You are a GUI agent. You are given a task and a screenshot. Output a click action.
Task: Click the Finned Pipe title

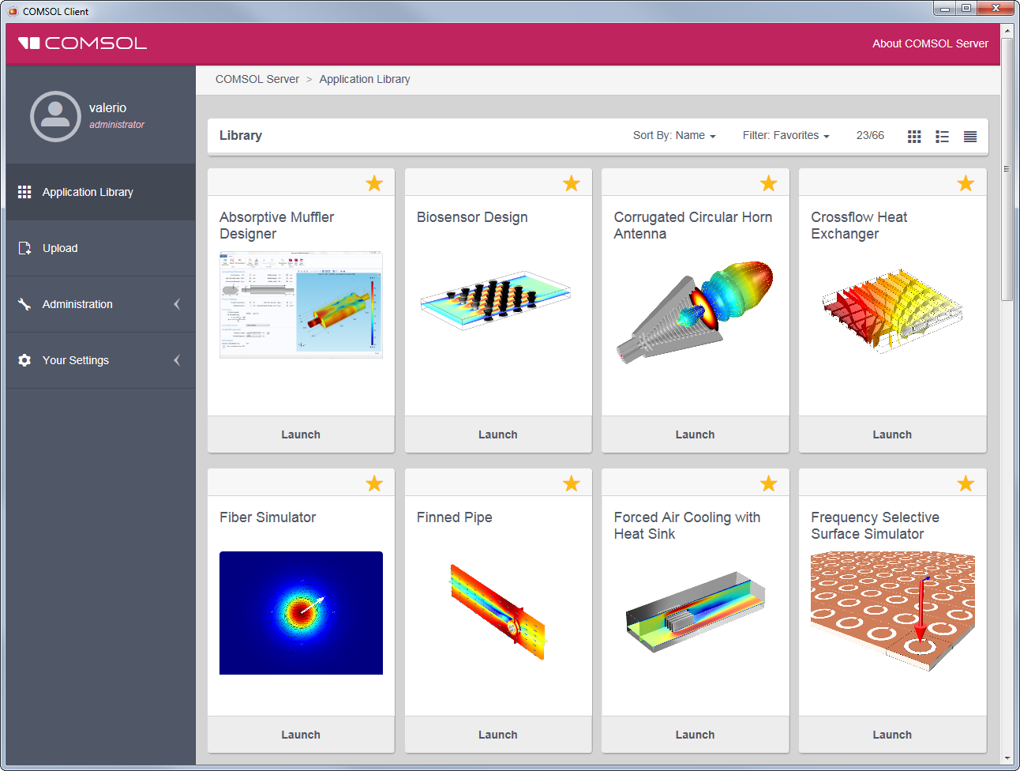click(x=455, y=517)
